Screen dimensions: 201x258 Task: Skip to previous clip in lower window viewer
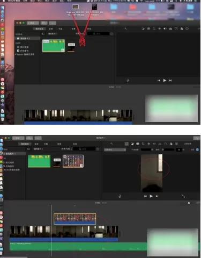click(145, 196)
